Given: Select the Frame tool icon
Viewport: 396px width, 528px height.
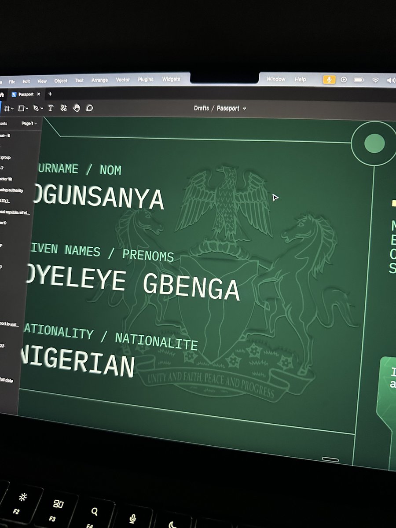Looking at the screenshot, I should [x=7, y=108].
